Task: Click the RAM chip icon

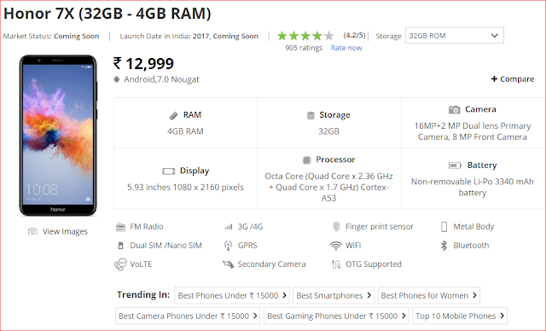Action: pyautogui.click(x=173, y=115)
